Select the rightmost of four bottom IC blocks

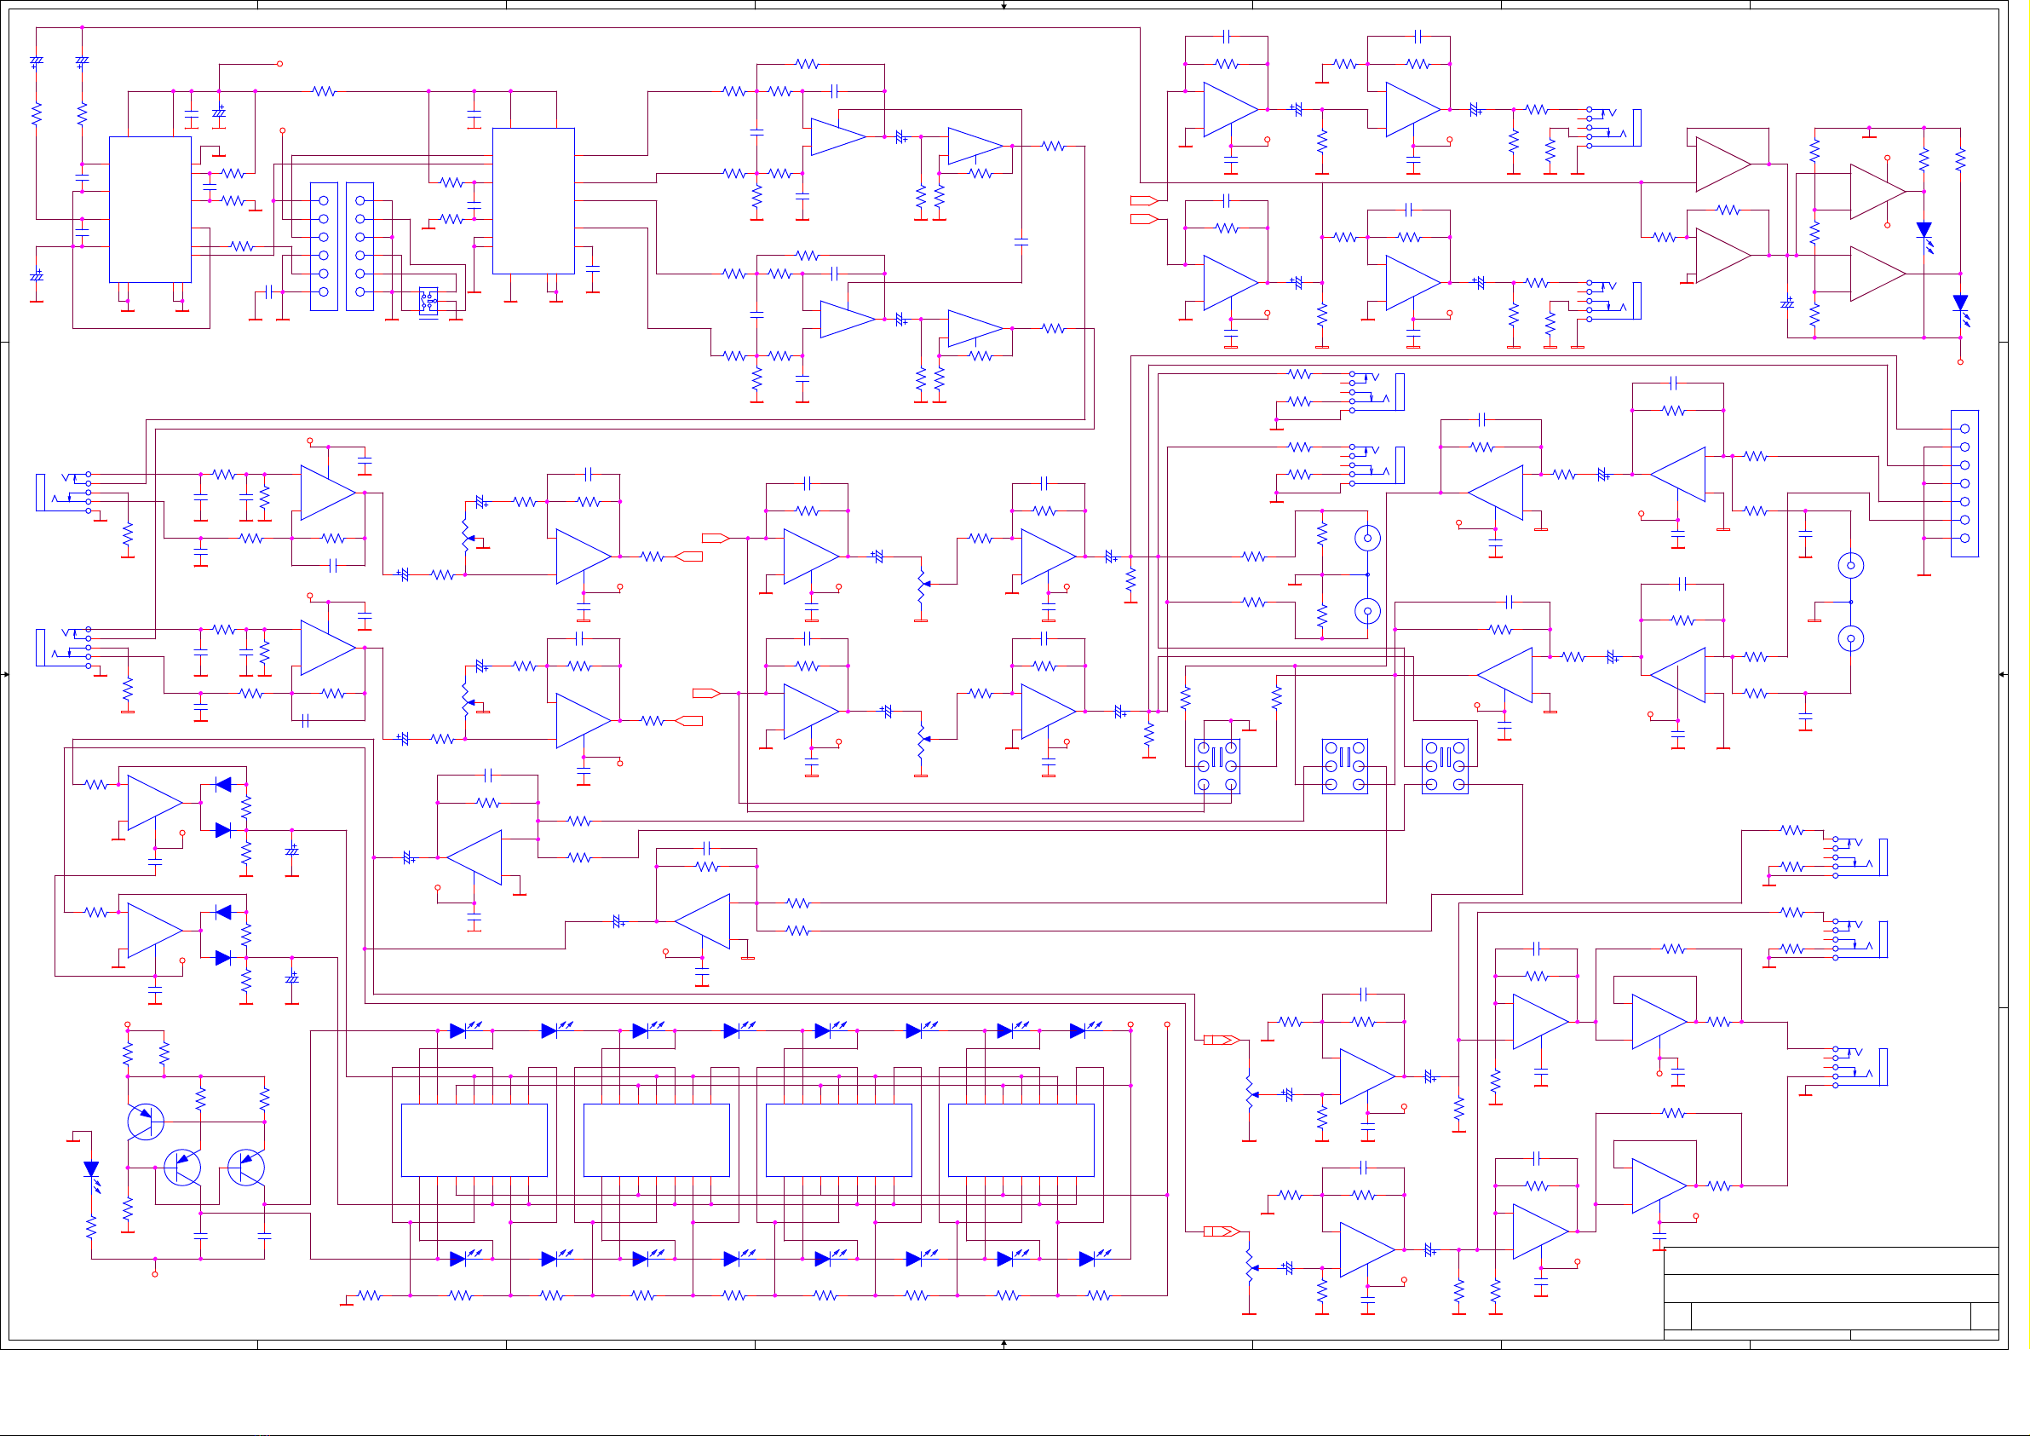[x=1021, y=1139]
